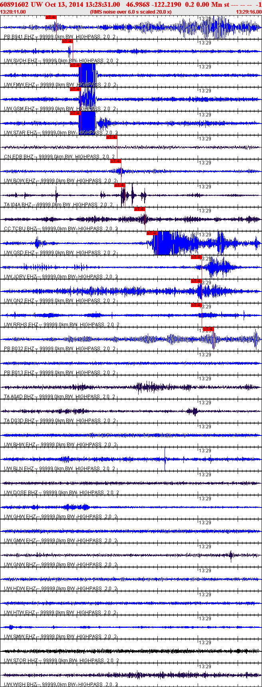Click the latitude 46.9868 in header

(x=138, y=4)
